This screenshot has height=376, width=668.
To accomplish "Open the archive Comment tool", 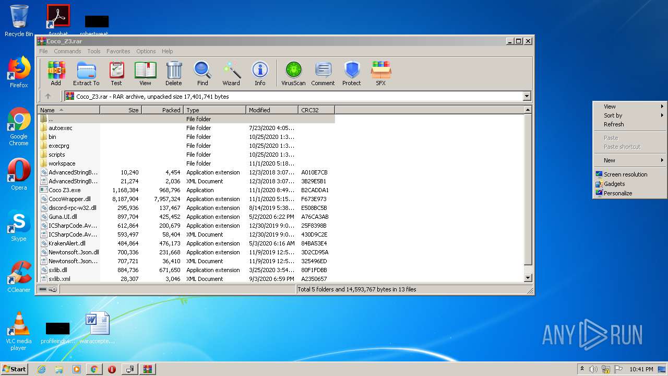I will point(323,73).
